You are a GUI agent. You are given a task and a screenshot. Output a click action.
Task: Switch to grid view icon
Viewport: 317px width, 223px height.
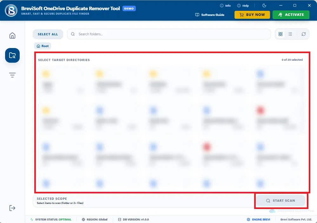point(281,34)
